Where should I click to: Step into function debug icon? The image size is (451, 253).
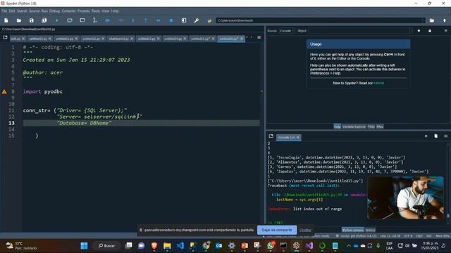pyautogui.click(x=133, y=20)
